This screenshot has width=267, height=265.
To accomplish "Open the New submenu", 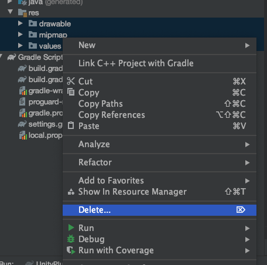I will pos(159,45).
